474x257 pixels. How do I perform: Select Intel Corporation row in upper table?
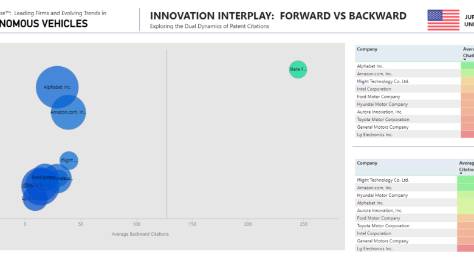click(374, 89)
